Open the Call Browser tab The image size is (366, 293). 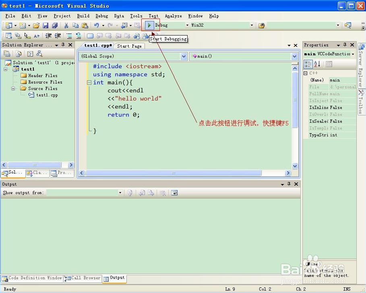point(83,278)
